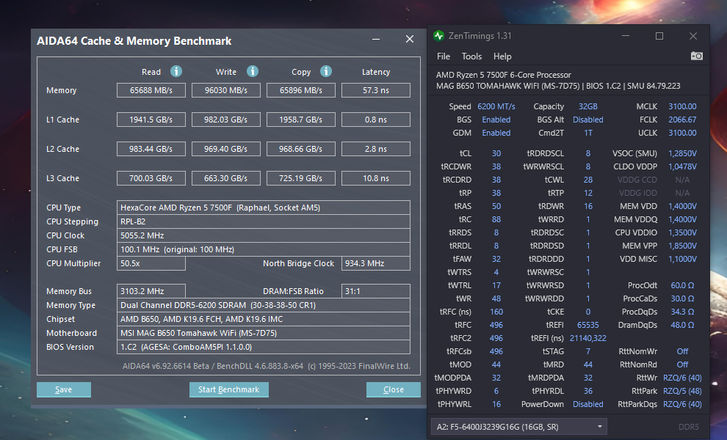The width and height of the screenshot is (727, 440).
Task: Click the Motherboard MSI MAG B650 field
Action: click(264, 333)
